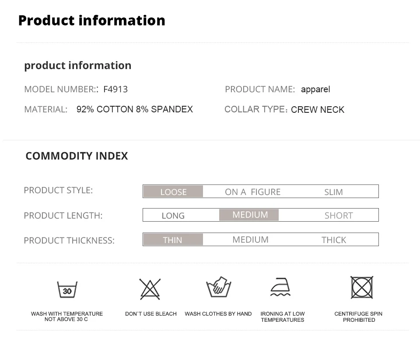Click the low temperature iron icon
This screenshot has height=341, width=420.
(280, 287)
